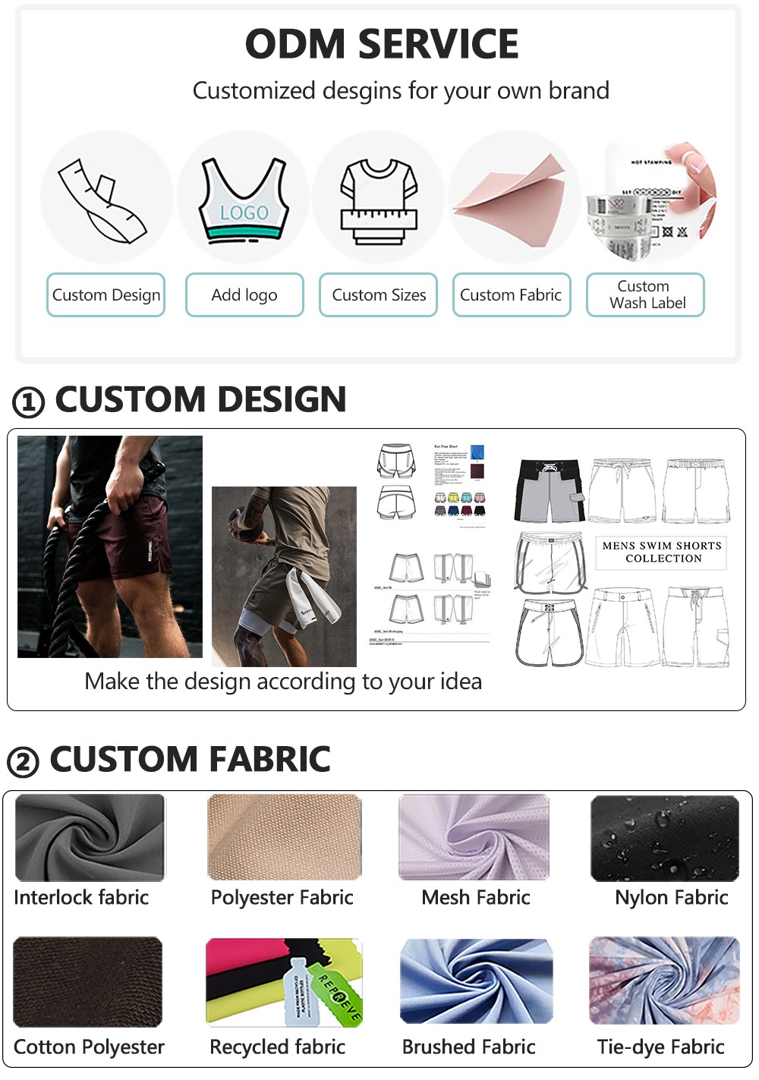Choose the lilac Mesh Fabric swatch
This screenshot has width=759, height=1080.
click(474, 838)
